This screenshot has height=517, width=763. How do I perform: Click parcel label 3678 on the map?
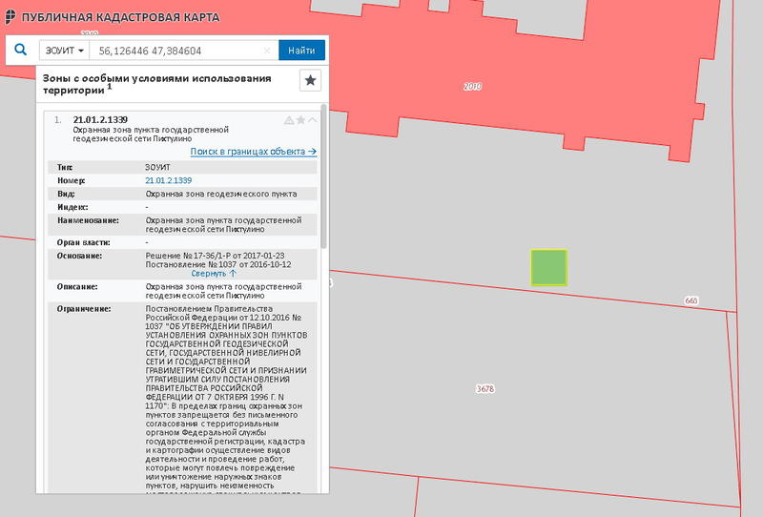pyautogui.click(x=485, y=388)
